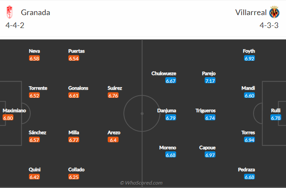Viewport: 286px width, 188px height.
Task: Click Milla's 6.77 rating badge
Action: [x=74, y=140]
